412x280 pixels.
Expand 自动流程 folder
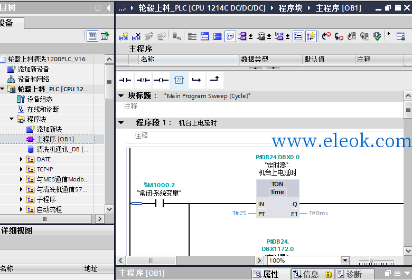click(x=21, y=209)
